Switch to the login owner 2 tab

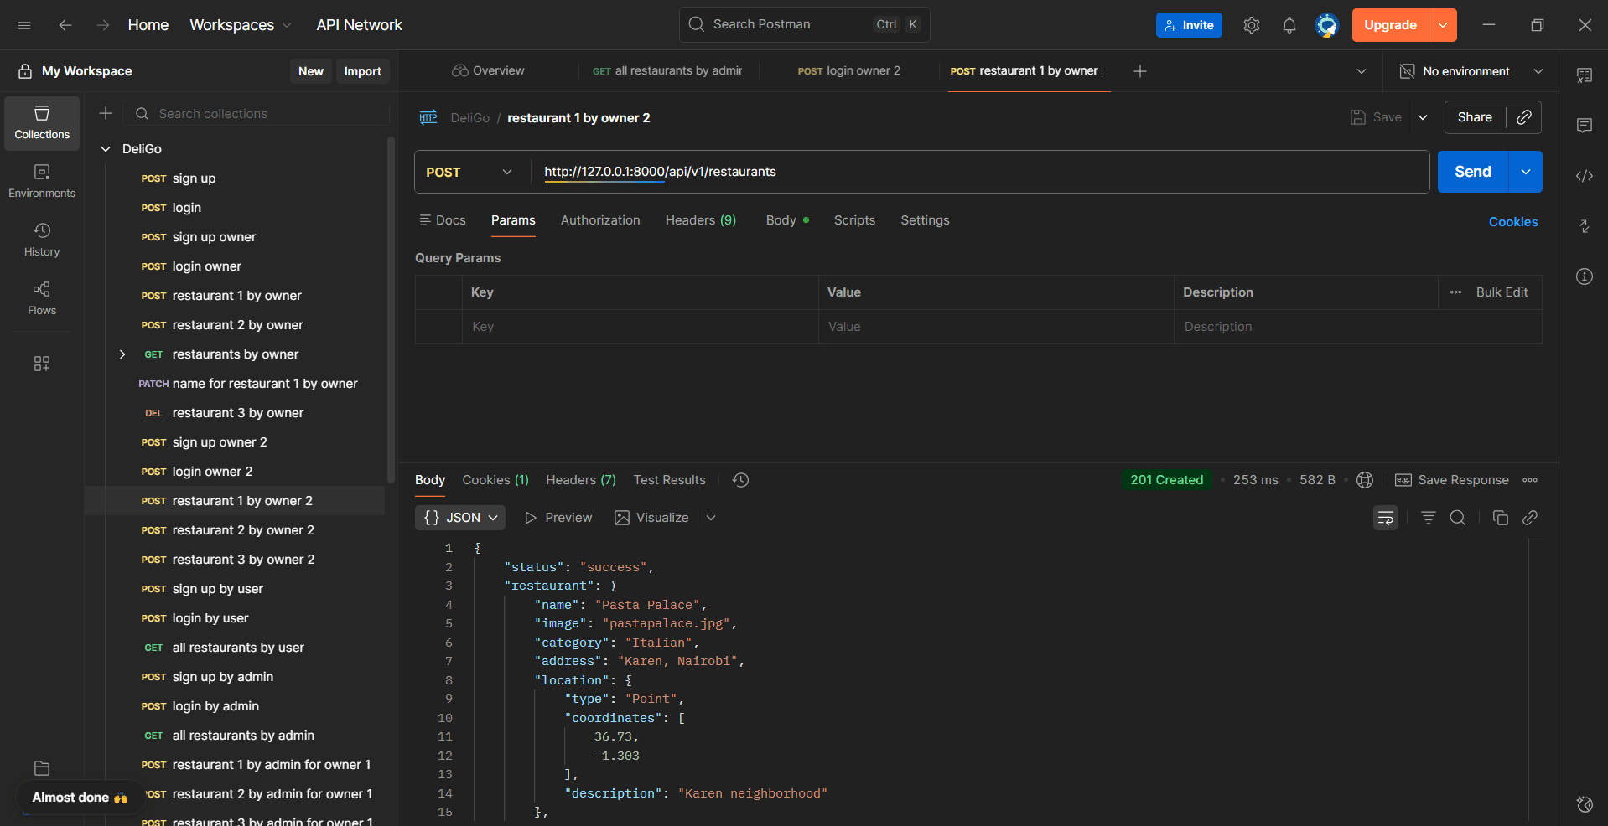[849, 71]
